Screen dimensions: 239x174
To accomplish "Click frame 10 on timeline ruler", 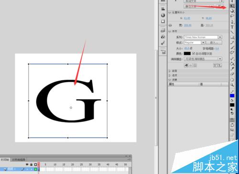I will pyautogui.click(x=55, y=164).
